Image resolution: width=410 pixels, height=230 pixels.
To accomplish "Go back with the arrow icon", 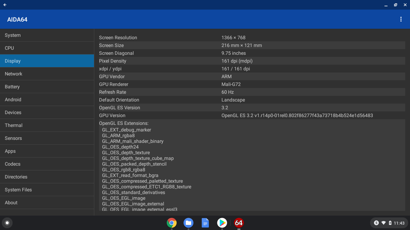I will pyautogui.click(x=5, y=5).
